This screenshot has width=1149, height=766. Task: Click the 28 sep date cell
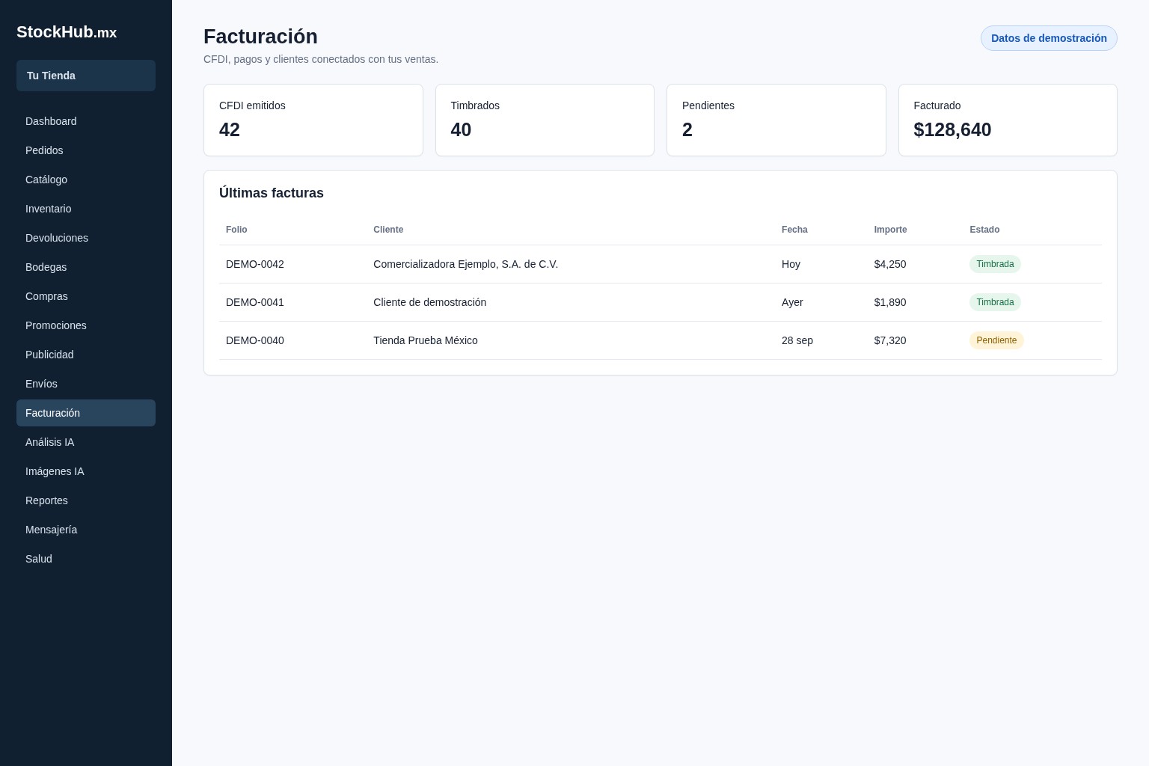[797, 340]
